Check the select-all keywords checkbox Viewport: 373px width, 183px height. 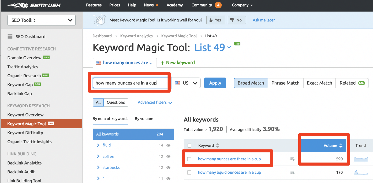(x=189, y=146)
